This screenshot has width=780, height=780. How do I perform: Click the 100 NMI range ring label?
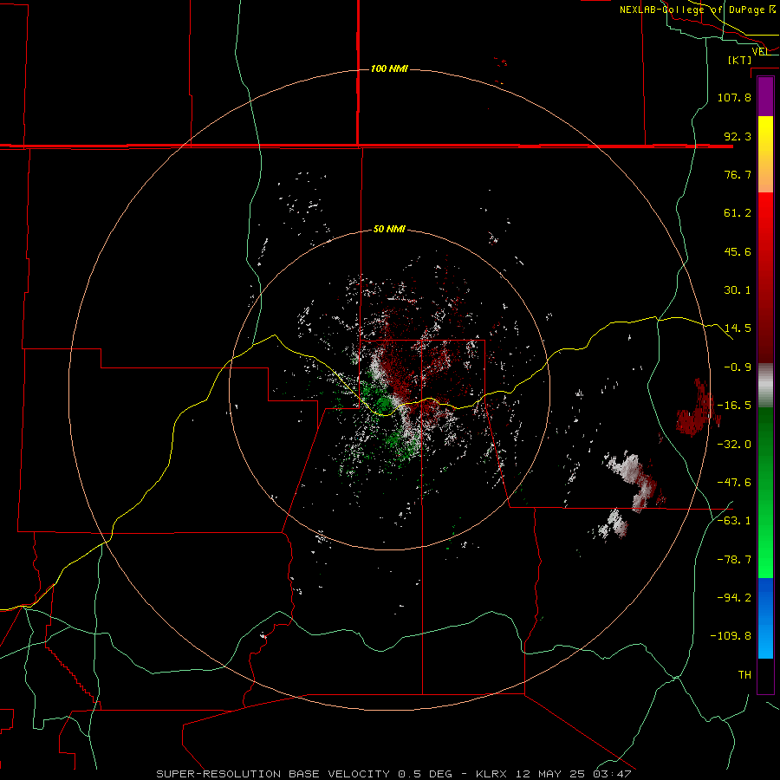(389, 68)
